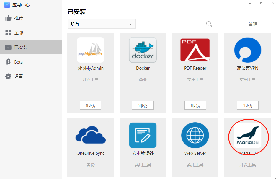Open the phpMyAdmin app icon
Screen dimensions: 276x179
90,50
